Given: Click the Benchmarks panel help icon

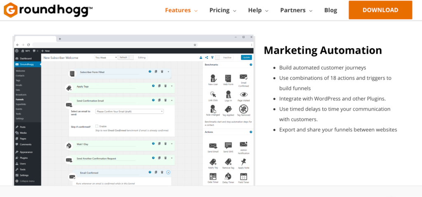Looking at the screenshot, I should [x=251, y=65].
